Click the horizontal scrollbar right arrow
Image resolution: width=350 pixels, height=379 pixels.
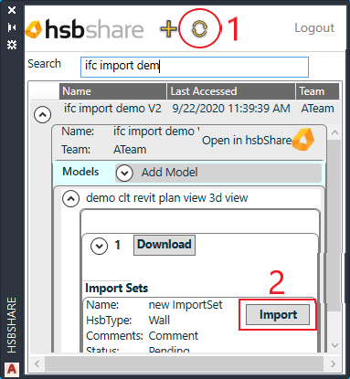333,363
